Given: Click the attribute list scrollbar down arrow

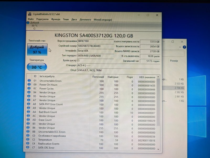Looking at the screenshot, I should (158, 149).
